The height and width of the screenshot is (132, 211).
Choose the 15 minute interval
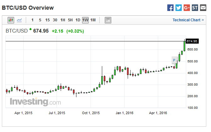pos(47,20)
